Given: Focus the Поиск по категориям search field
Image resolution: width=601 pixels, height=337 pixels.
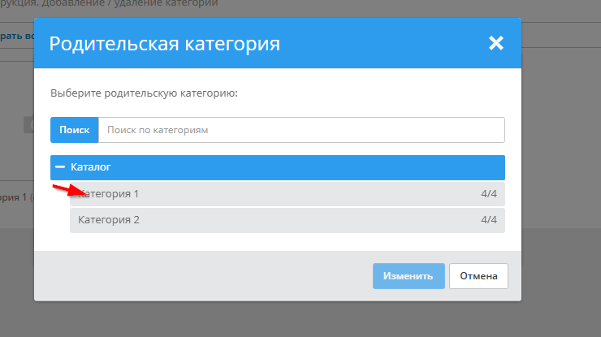Looking at the screenshot, I should [300, 130].
